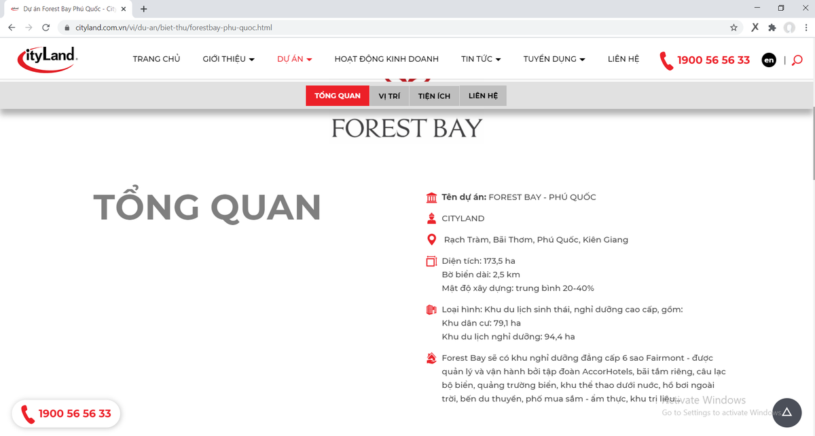The image size is (815, 436).
Task: Select TRANG CHỦ from the menu
Action: tap(156, 59)
